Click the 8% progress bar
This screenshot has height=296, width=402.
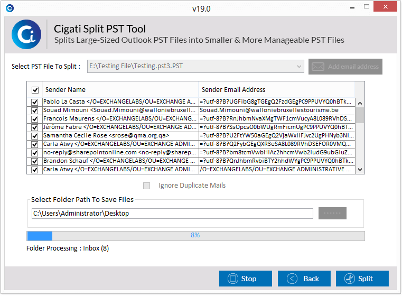click(x=195, y=236)
